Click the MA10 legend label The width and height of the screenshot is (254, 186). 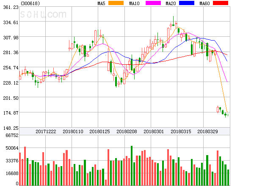(134, 3)
